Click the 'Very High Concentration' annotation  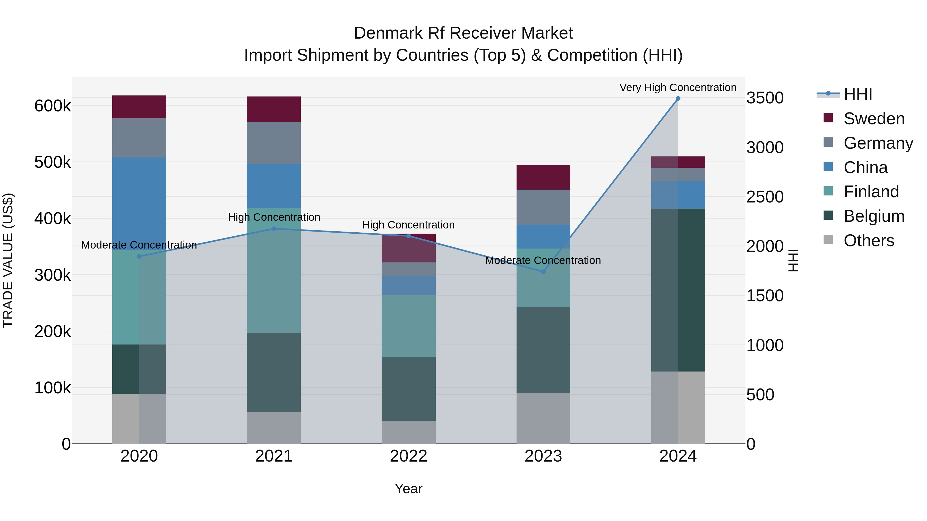coord(678,87)
